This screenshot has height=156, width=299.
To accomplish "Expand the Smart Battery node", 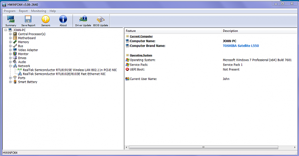I will point(10,82).
